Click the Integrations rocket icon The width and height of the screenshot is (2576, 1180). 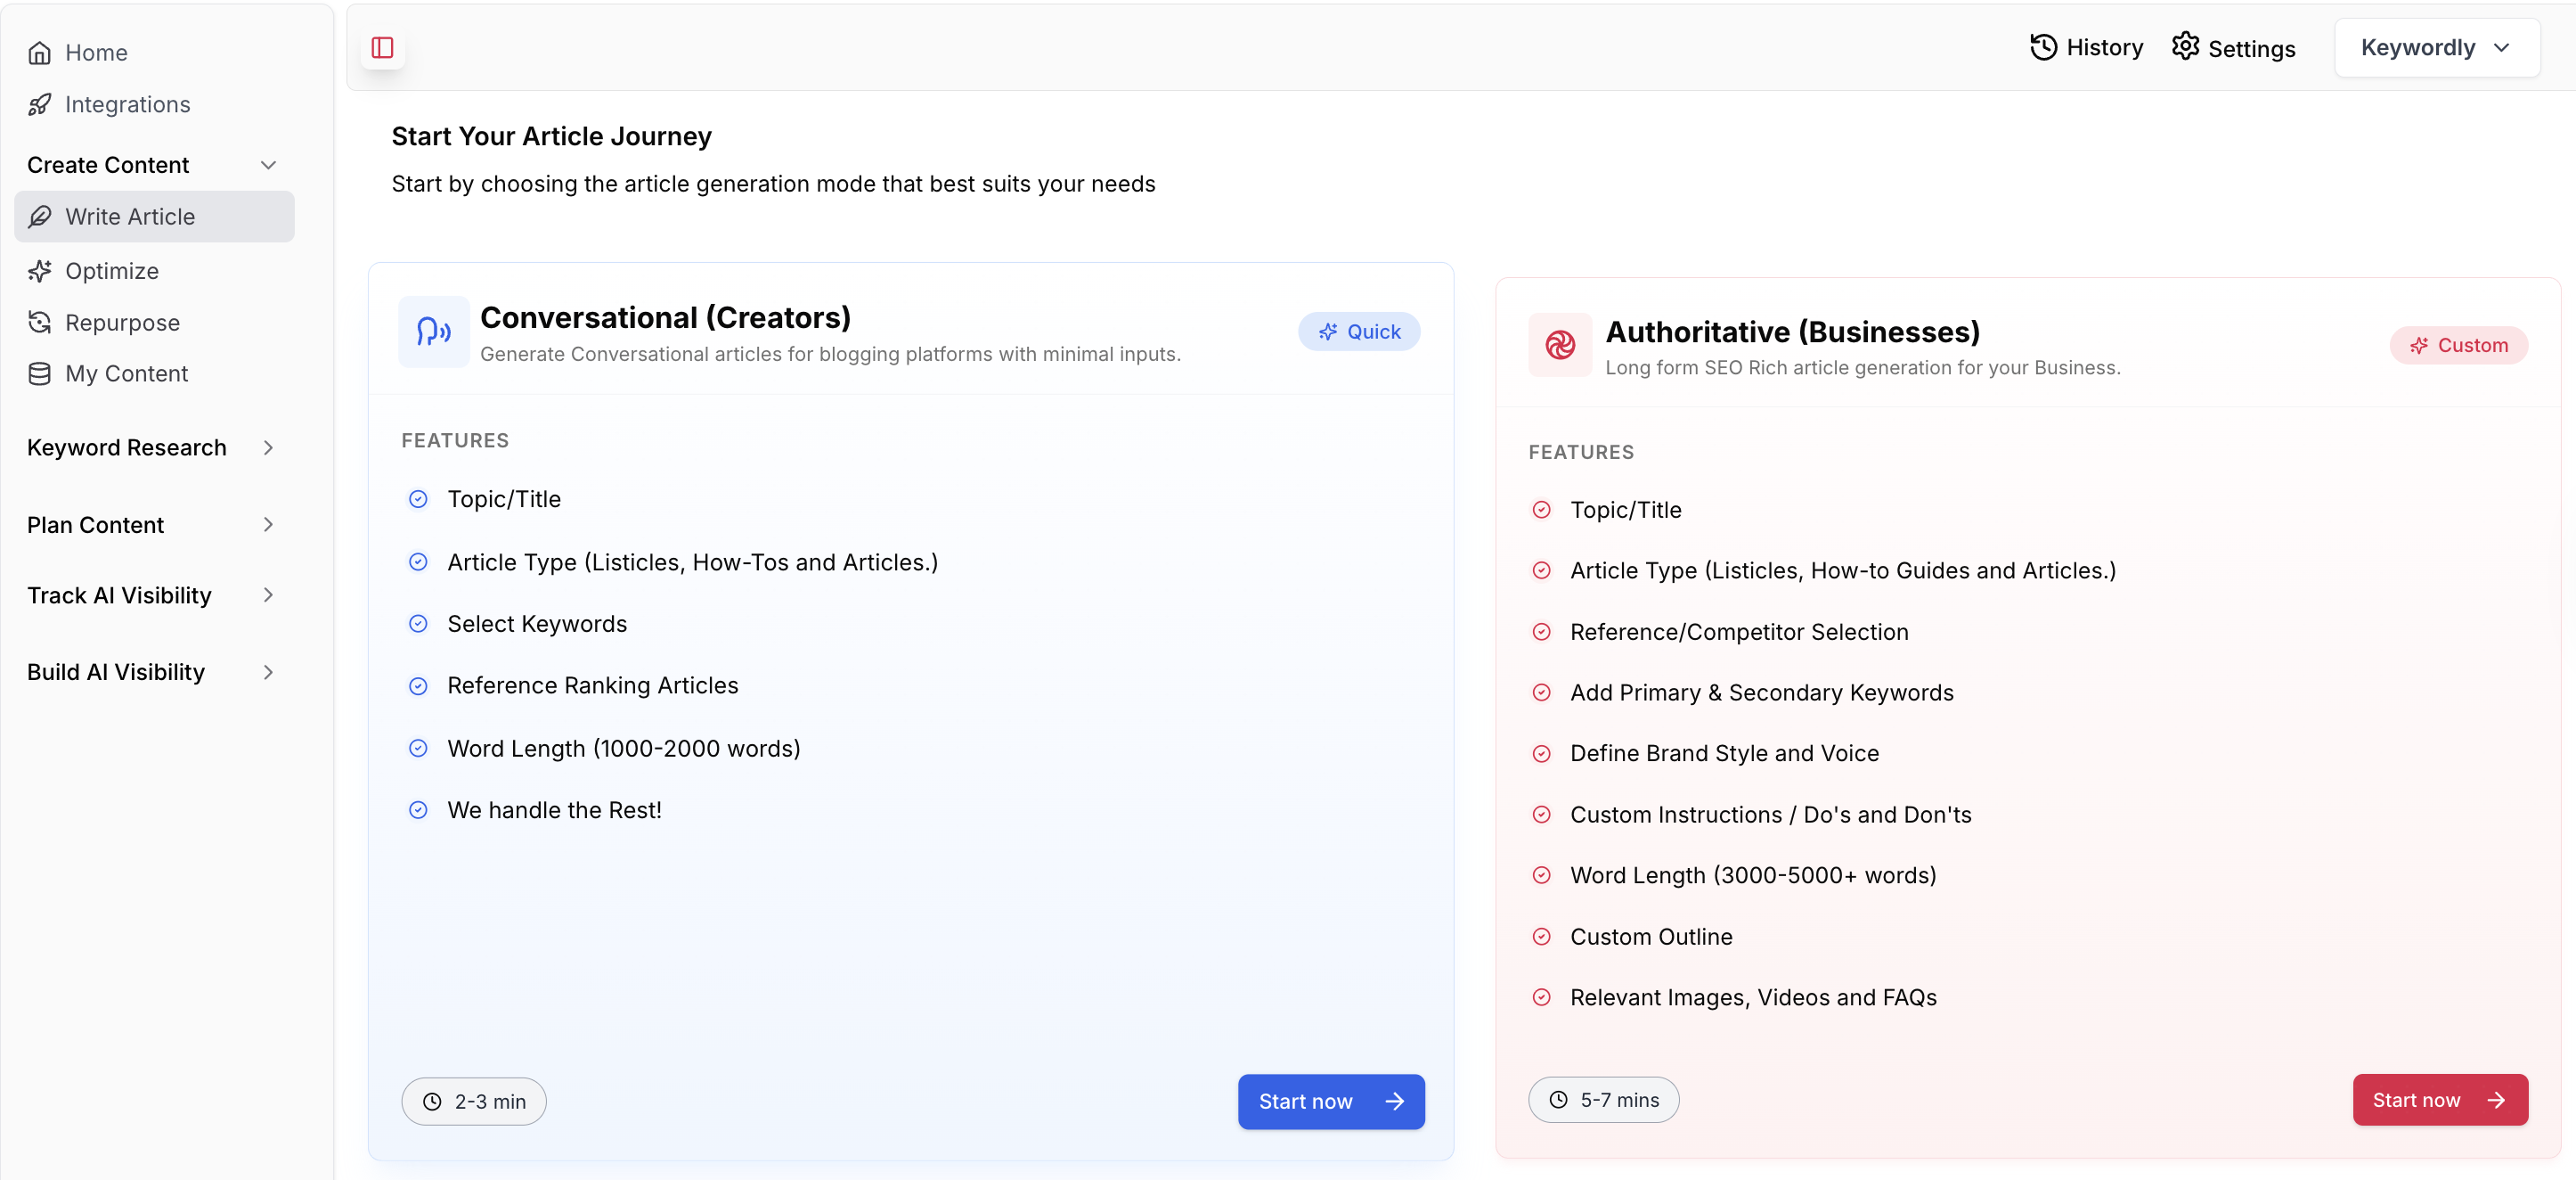coord(40,105)
